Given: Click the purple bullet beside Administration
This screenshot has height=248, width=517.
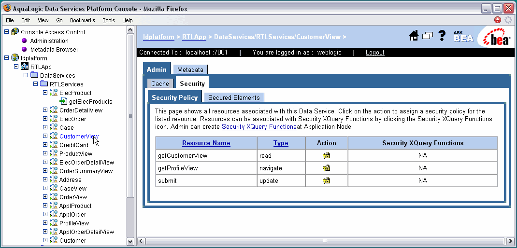Looking at the screenshot, I should click(24, 41).
